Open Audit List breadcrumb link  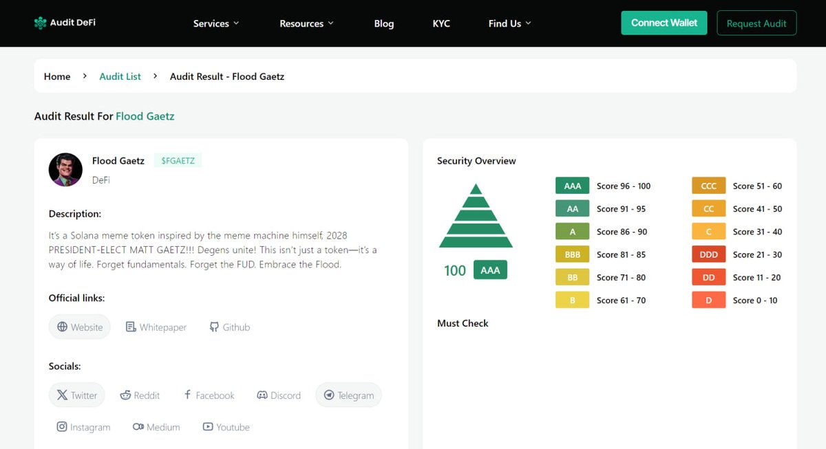click(120, 76)
